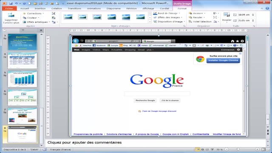Expand the picture styles gallery
This screenshot has height=153, width=272.
(150, 22)
